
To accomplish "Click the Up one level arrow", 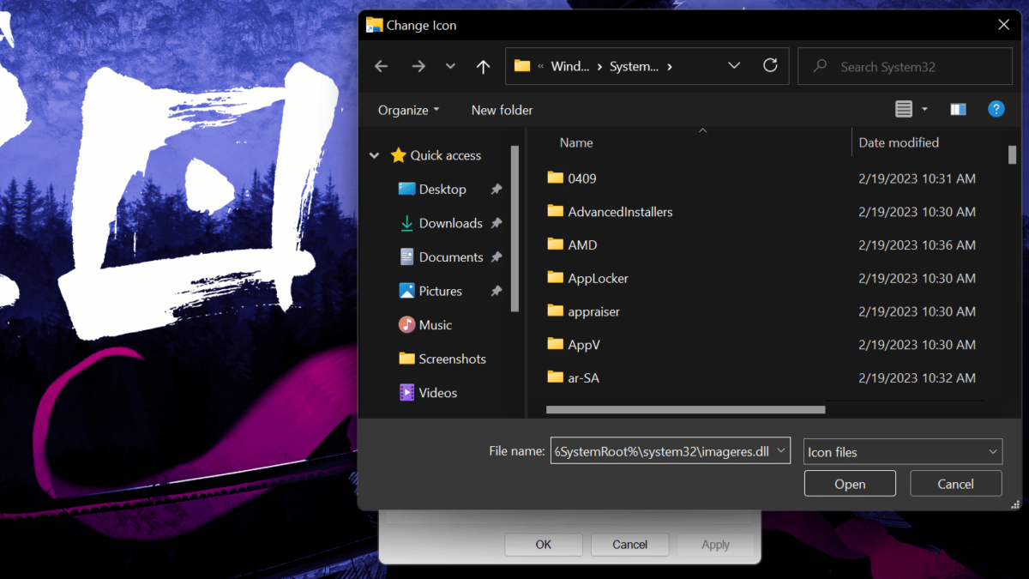I will pos(483,66).
